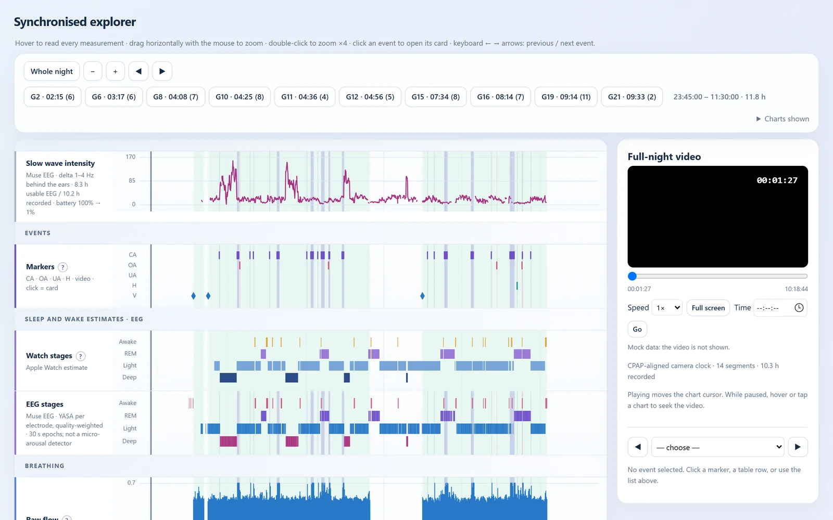Screen dimensions: 833x520
Task: Open the event choose dropdown
Action: [x=717, y=447]
